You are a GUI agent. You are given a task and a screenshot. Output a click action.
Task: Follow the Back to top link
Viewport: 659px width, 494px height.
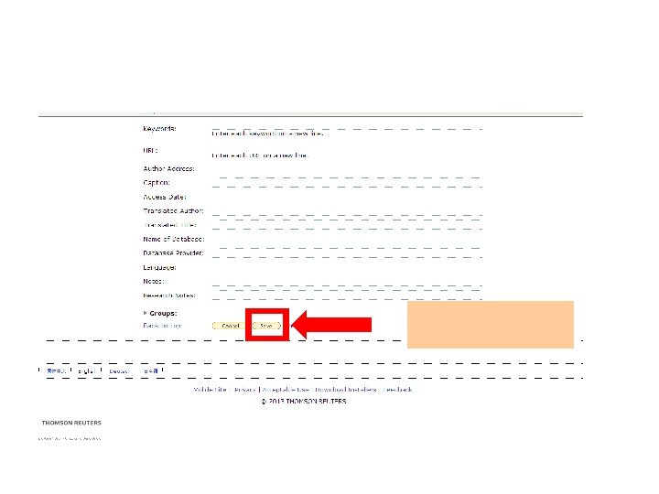point(162,326)
